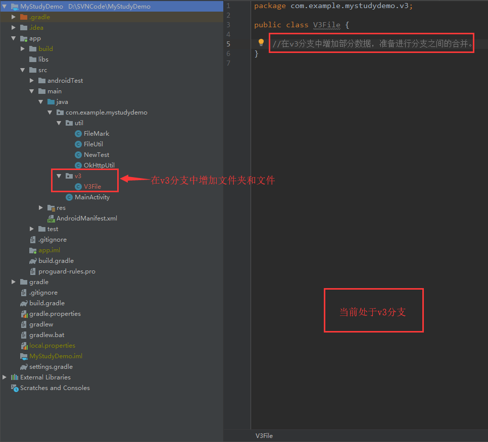This screenshot has height=442, width=488.
Task: Click the V3File class icon
Action: click(x=78, y=187)
